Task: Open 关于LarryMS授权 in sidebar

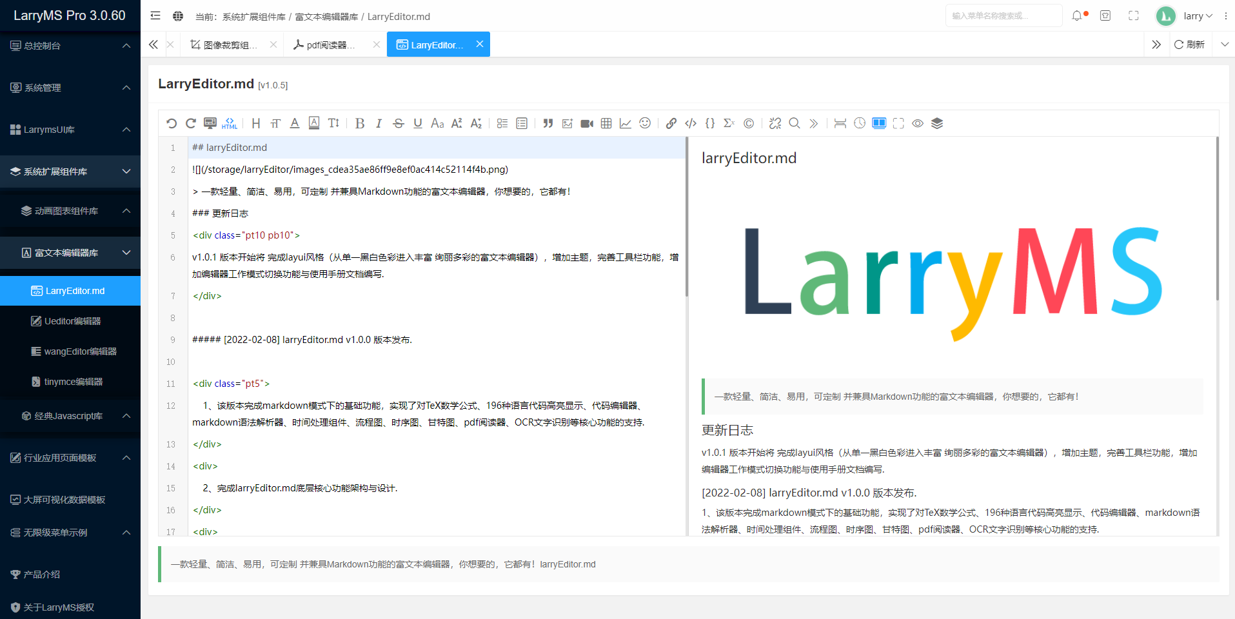Action: point(70,607)
